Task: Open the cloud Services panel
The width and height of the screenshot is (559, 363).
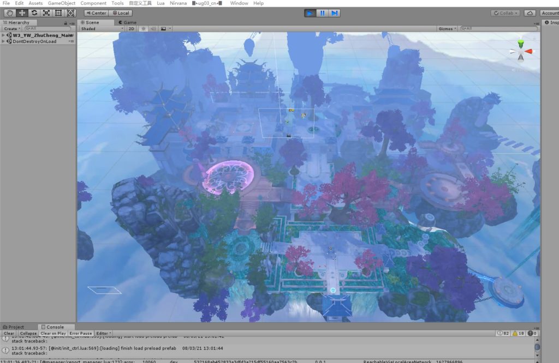Action: tap(530, 13)
